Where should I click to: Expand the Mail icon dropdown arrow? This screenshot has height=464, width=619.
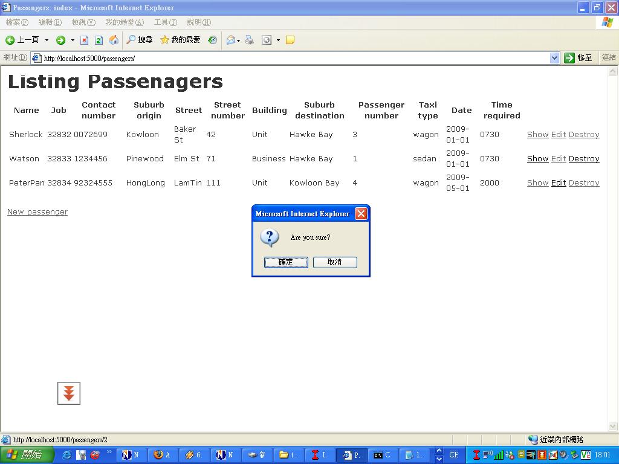[238, 40]
